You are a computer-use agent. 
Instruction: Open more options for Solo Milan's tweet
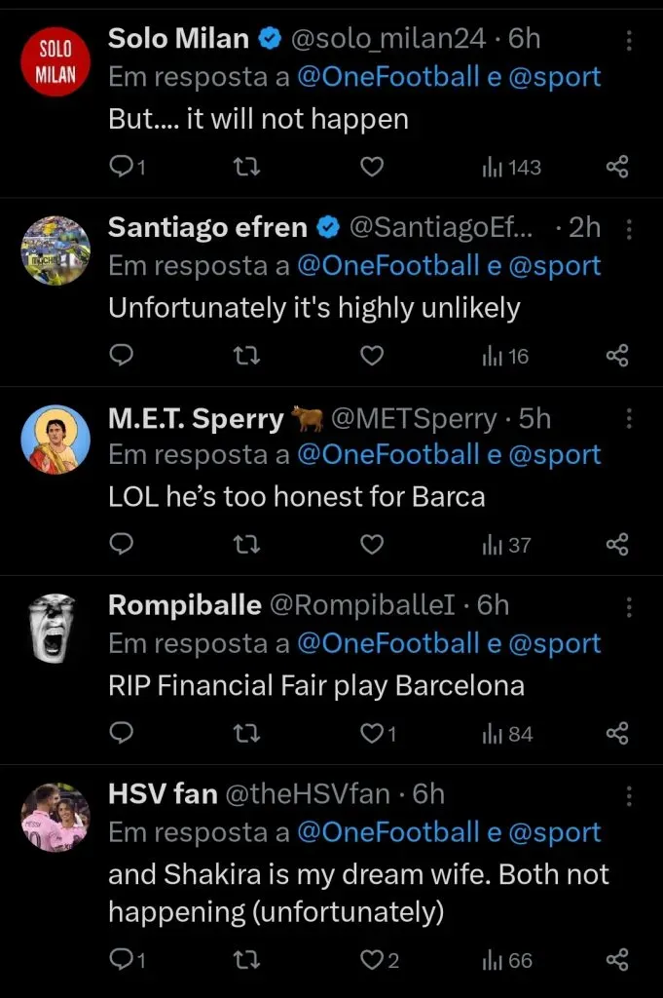click(x=629, y=41)
